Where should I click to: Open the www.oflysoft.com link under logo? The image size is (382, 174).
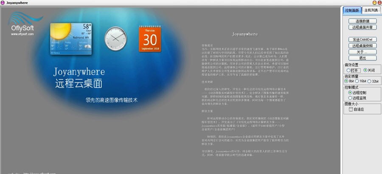(x=22, y=34)
